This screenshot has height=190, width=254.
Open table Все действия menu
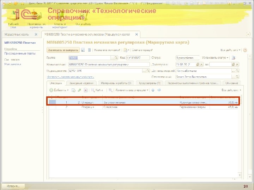pos(231,90)
